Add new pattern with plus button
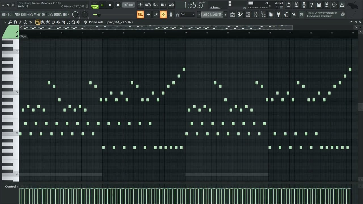The width and height of the screenshot is (363, 204). point(225,14)
